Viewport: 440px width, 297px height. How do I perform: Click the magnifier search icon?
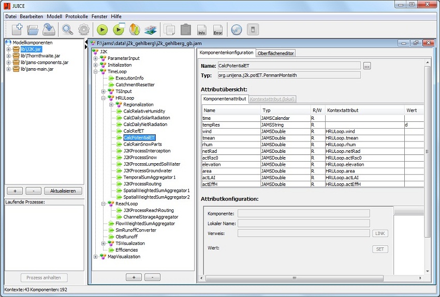pyautogui.click(x=68, y=29)
